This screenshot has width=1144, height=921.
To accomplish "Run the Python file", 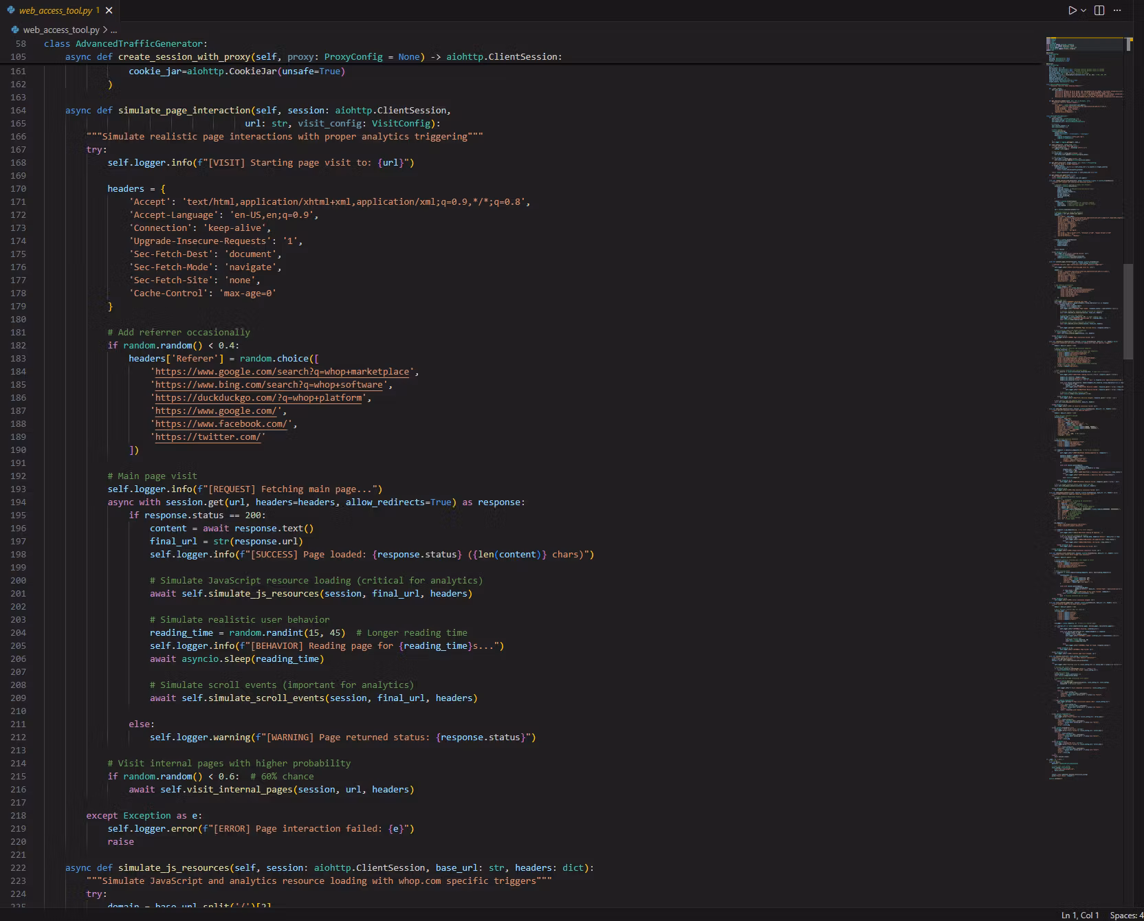I will (1072, 10).
